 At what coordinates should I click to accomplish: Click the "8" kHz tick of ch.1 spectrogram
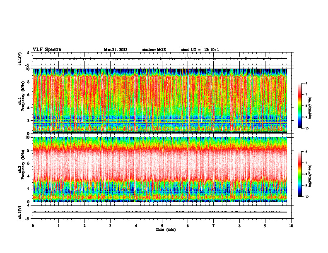[x=29, y=82]
